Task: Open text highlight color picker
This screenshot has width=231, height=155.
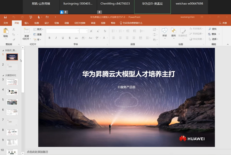Action: [x=97, y=38]
